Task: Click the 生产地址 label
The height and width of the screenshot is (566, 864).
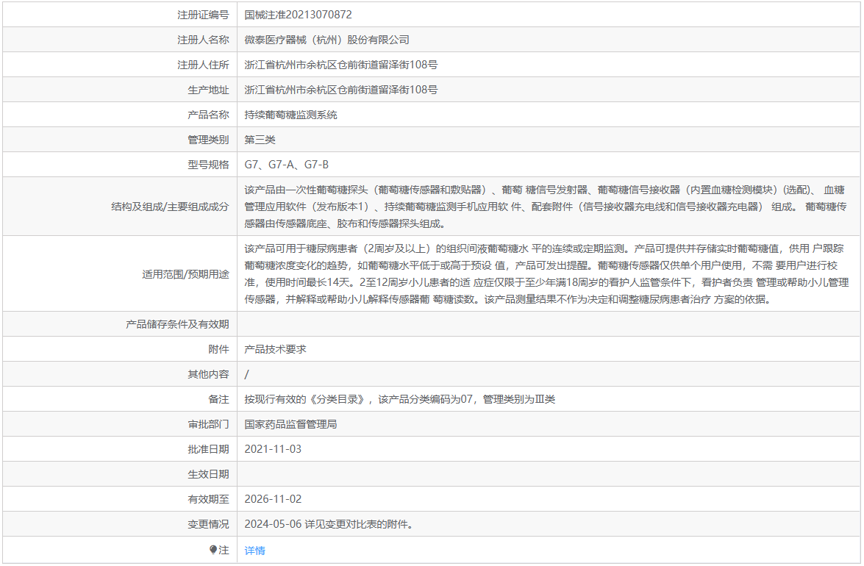Action: point(208,90)
